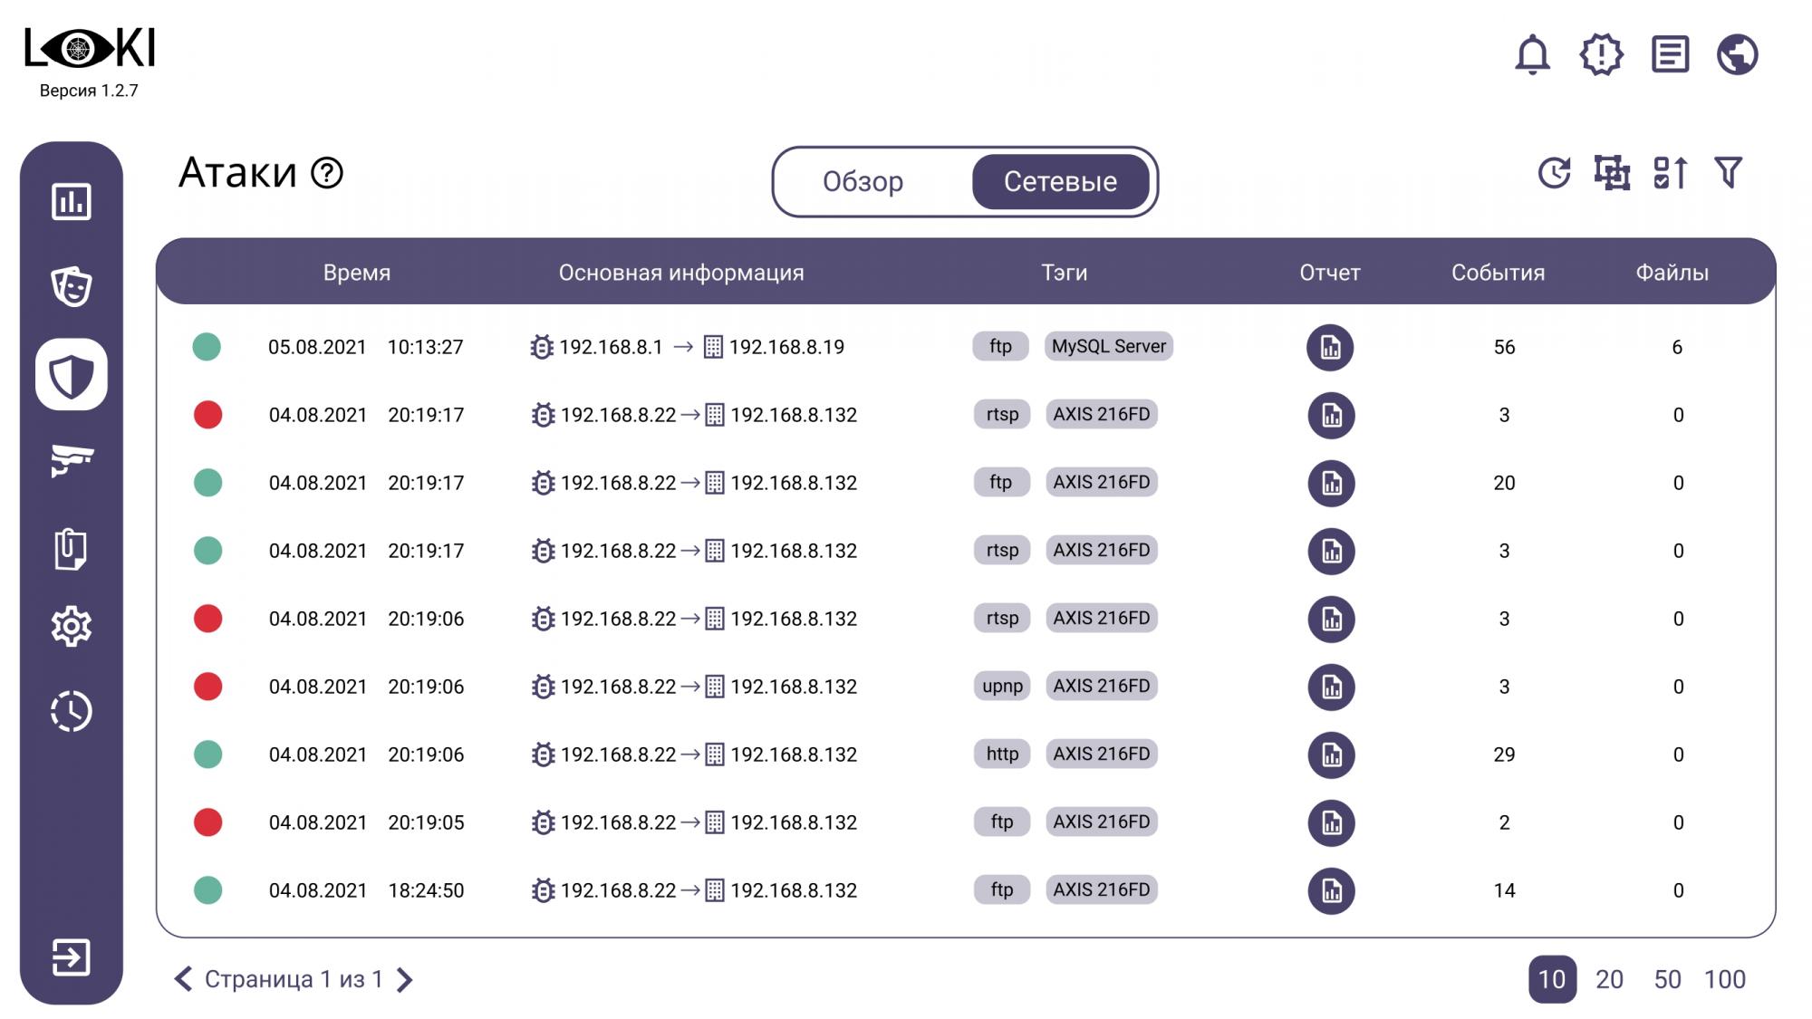Open report for the MySQL Server attack
Image resolution: width=1812 pixels, height=1019 pixels.
1330,347
